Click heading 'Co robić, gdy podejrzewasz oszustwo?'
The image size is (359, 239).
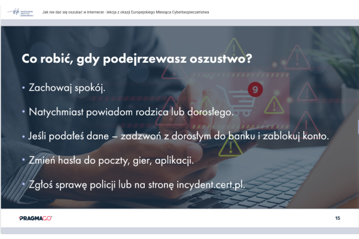(x=136, y=59)
